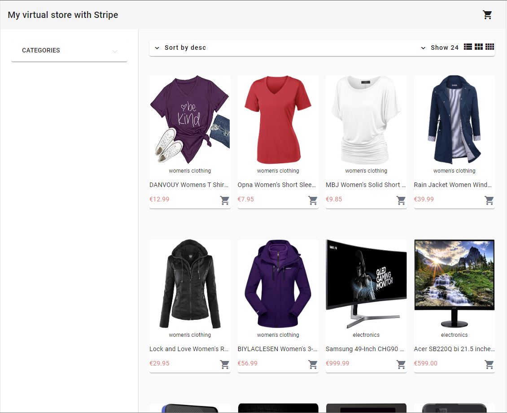The image size is (507, 413).
Task: Click the My virtual store with Stripe title
Action: pyautogui.click(x=63, y=15)
